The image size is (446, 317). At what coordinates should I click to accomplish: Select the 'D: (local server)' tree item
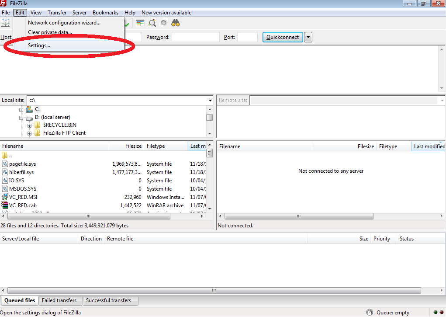[52, 117]
